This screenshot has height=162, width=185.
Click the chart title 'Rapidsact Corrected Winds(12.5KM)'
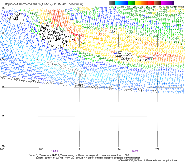coord(29,4)
